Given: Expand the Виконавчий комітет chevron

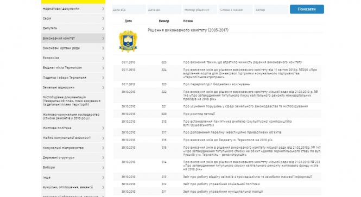Looking at the screenshot, I should pos(103,38).
